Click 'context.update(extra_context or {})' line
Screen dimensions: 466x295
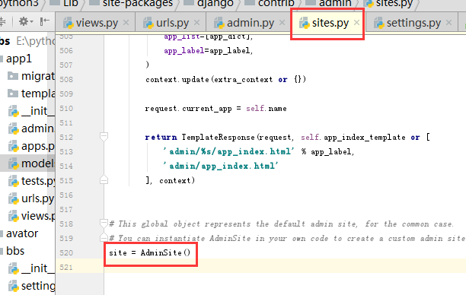pos(225,80)
